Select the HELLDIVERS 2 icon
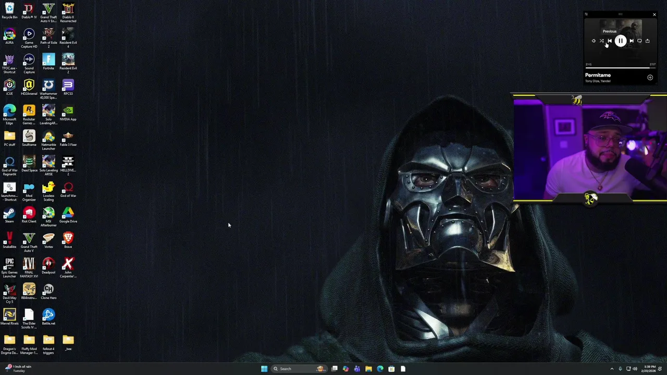 68,166
